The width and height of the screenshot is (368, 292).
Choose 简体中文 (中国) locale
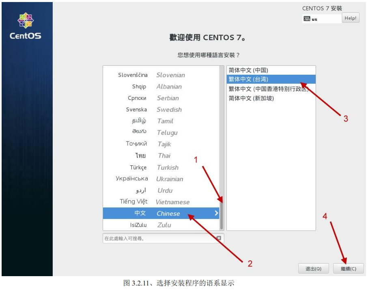click(271, 70)
